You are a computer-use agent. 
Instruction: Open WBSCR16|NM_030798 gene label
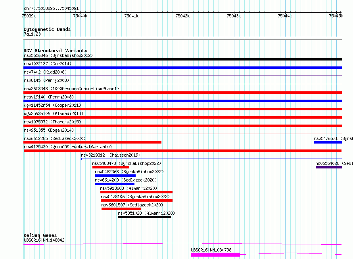[211, 250]
